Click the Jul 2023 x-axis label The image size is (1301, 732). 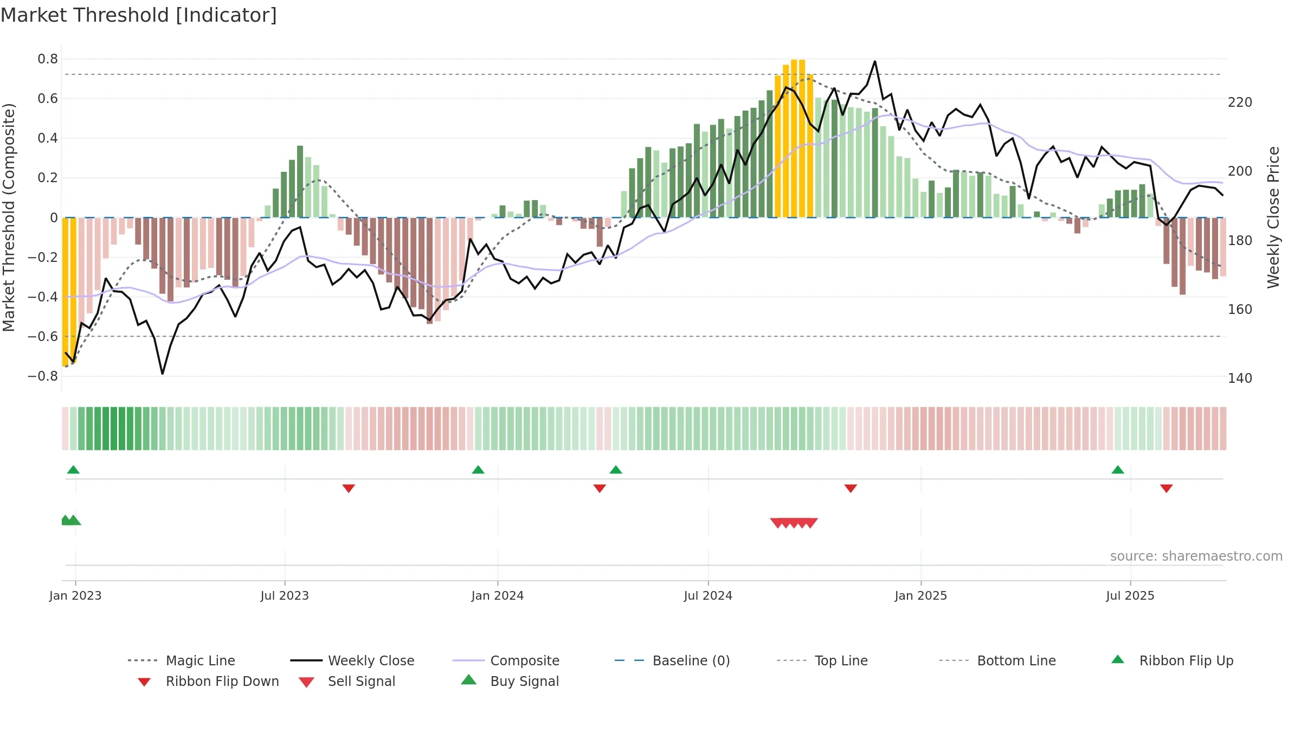pyautogui.click(x=285, y=595)
